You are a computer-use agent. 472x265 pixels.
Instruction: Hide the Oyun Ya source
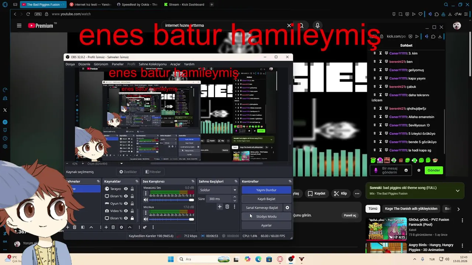126,204
